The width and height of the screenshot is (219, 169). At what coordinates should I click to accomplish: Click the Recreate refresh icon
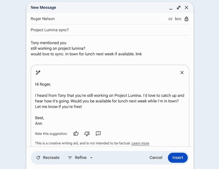(x=38, y=158)
